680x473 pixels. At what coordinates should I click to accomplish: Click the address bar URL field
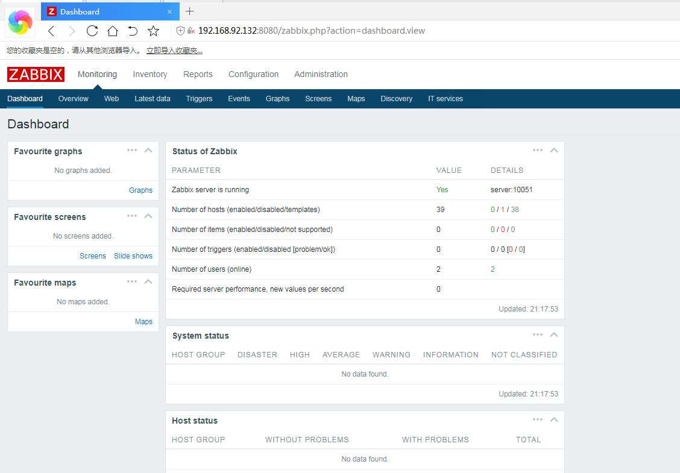click(312, 31)
